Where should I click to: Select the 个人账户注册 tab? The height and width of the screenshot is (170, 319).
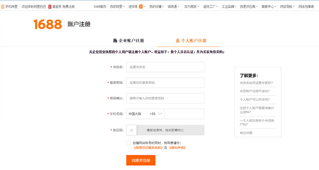pos(191,41)
